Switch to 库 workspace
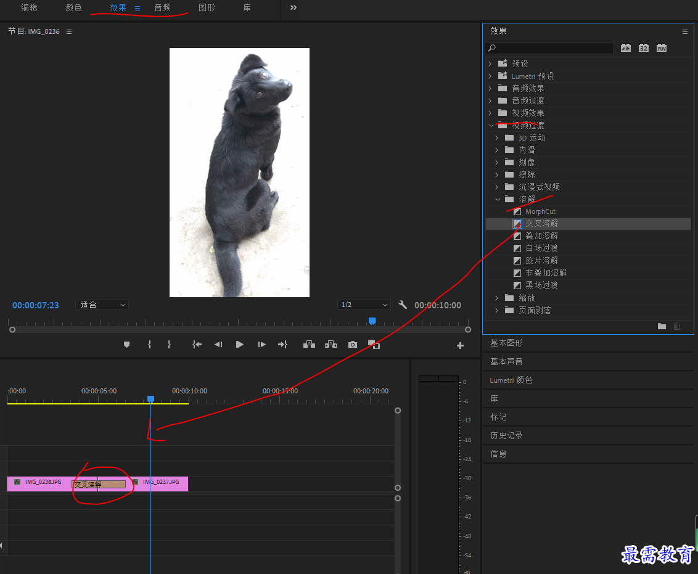This screenshot has width=698, height=574. tap(247, 7)
